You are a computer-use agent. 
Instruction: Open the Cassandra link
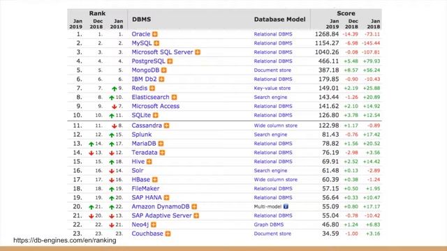click(x=147, y=125)
